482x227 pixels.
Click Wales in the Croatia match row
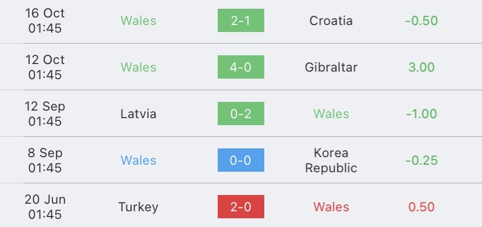[139, 20]
